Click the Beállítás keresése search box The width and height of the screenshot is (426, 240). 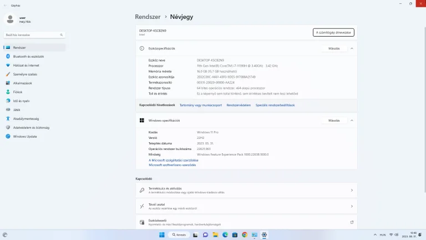point(33,35)
